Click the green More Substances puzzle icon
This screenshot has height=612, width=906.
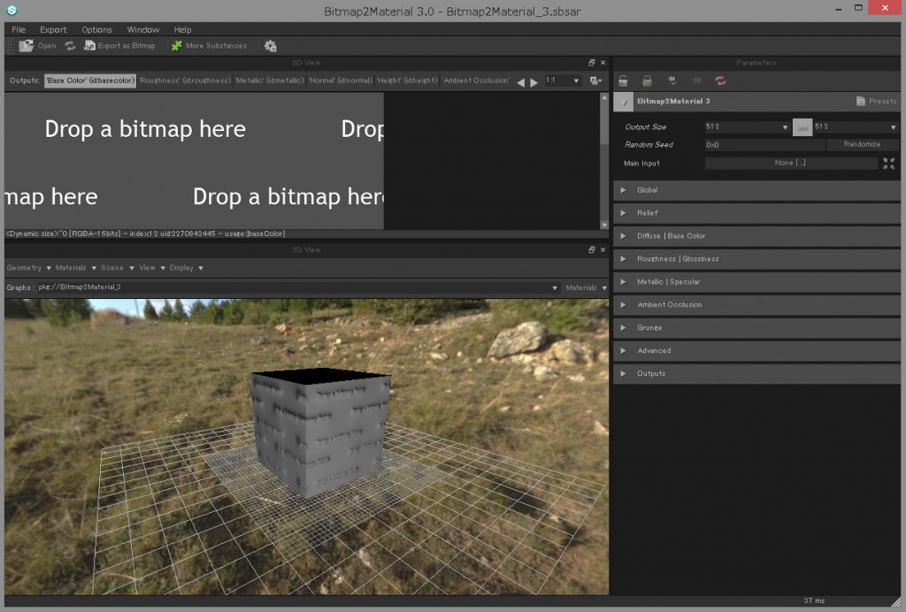(179, 45)
